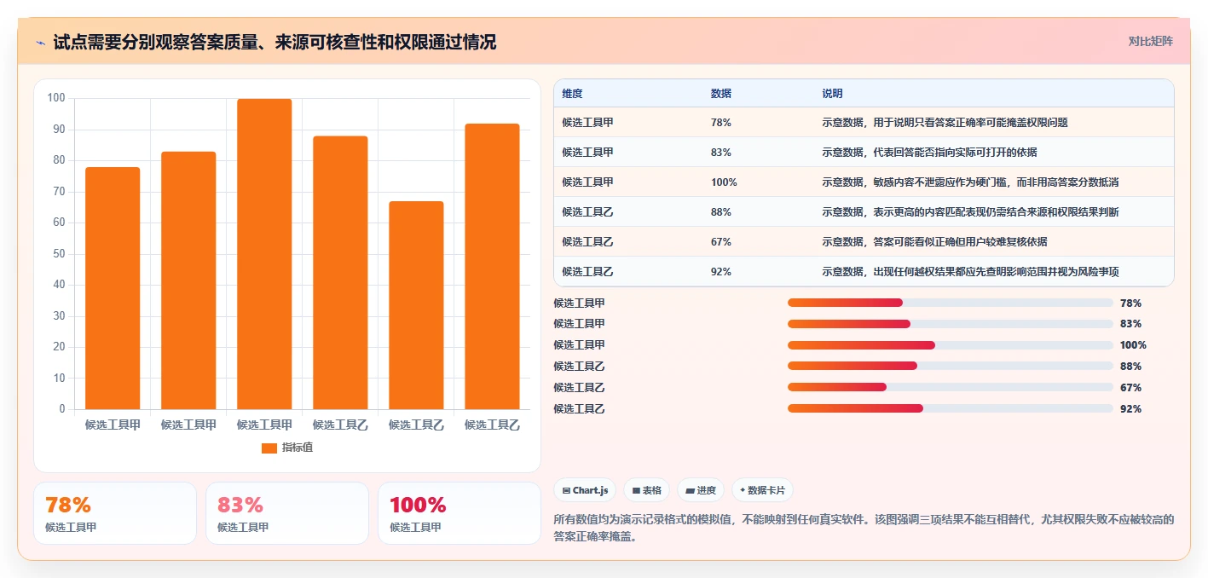Viewport: 1208px width, 578px height.
Task: Click the Chart.js chip
Action: (x=585, y=490)
